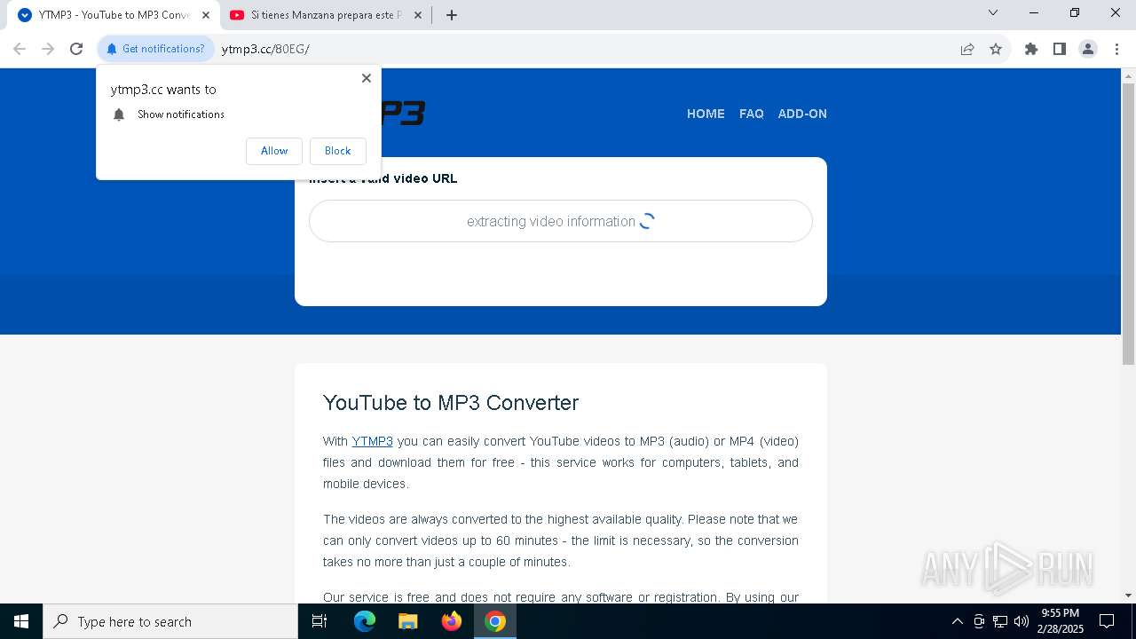Launch Microsoft Edge from the taskbar
1136x639 pixels.
tap(365, 621)
